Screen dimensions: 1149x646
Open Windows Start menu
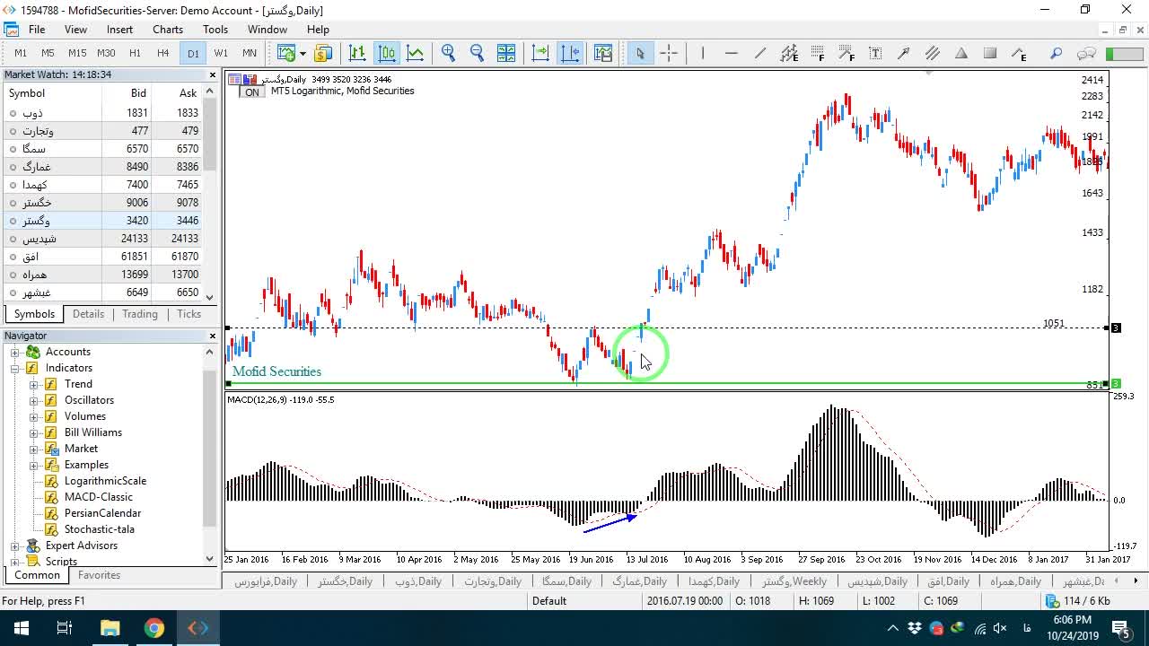[x=22, y=628]
